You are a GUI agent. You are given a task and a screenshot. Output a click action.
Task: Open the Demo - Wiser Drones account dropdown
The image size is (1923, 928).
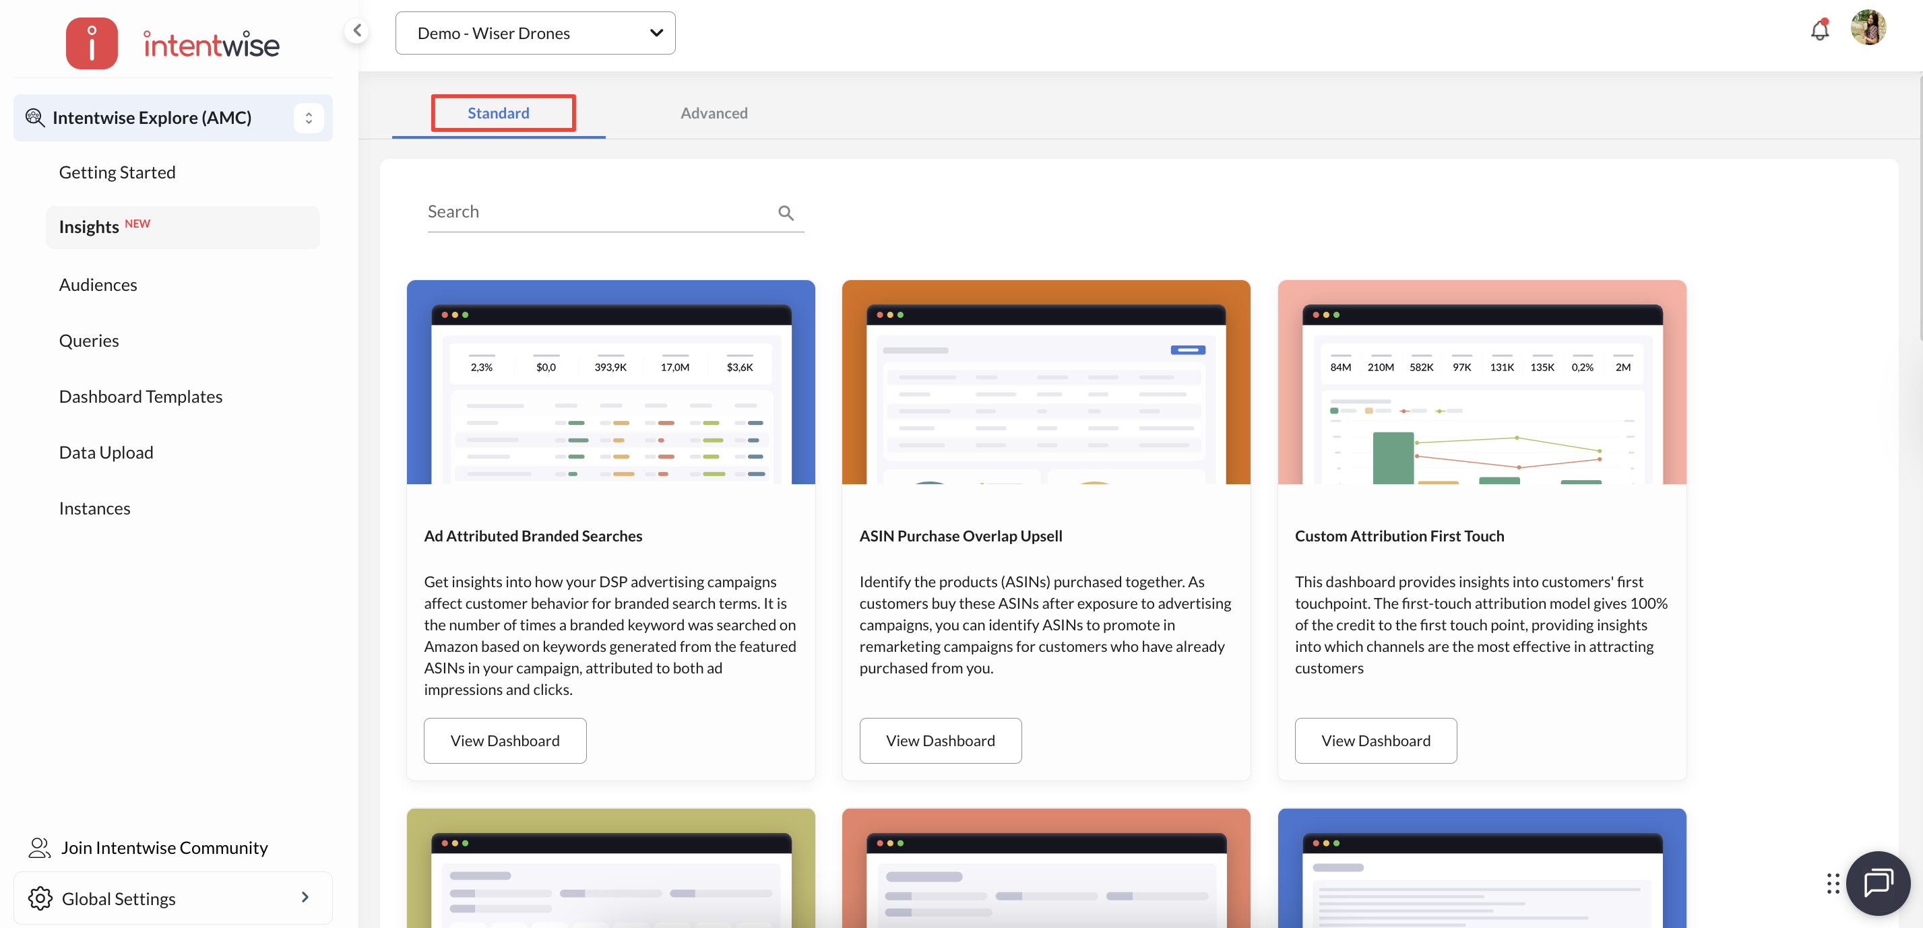pos(534,33)
